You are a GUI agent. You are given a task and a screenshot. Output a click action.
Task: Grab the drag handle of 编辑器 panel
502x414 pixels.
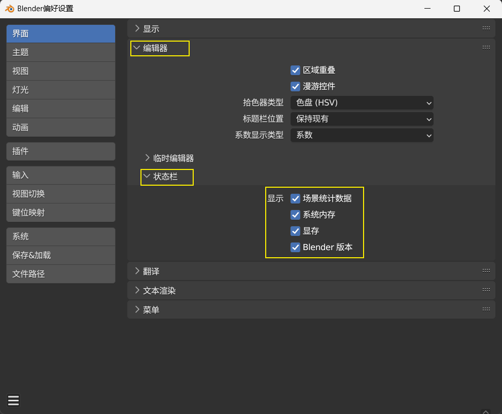tap(486, 47)
